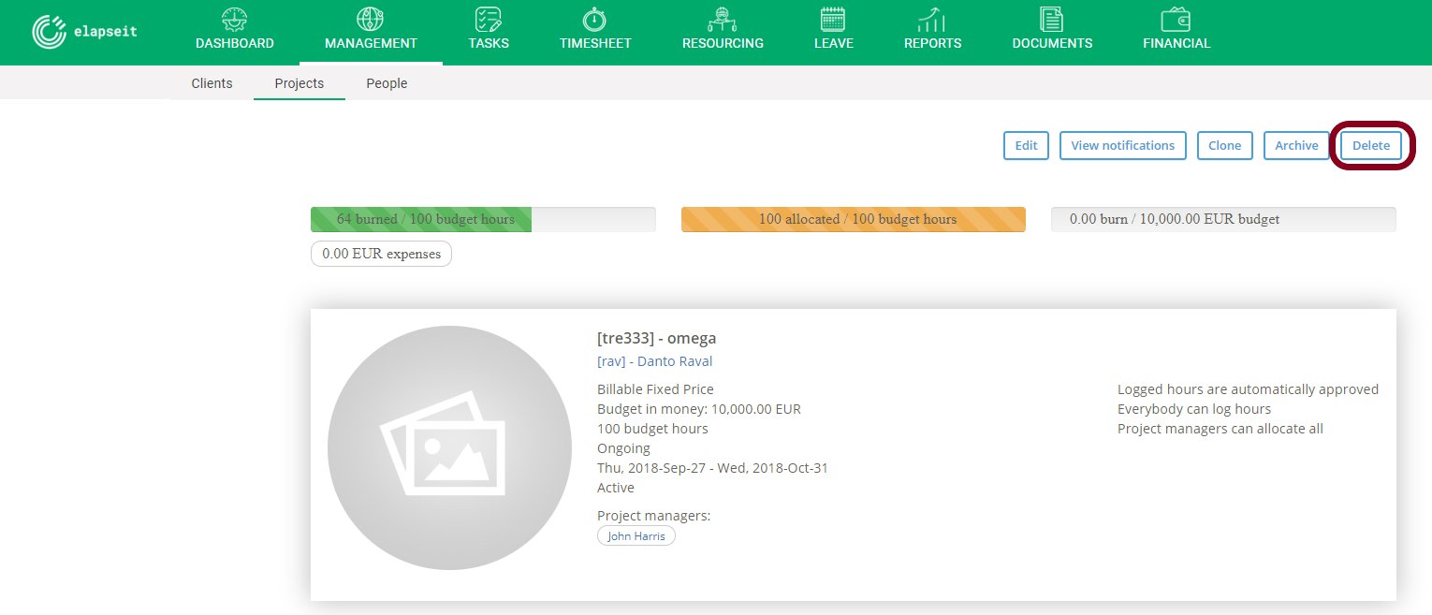This screenshot has width=1432, height=615.
Task: Archive the omega project
Action: point(1297,145)
